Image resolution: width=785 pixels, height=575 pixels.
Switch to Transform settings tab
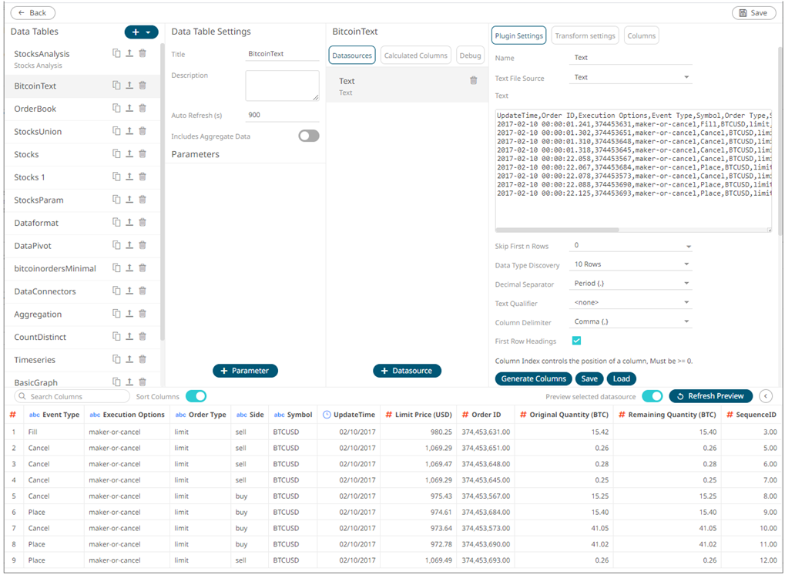(x=585, y=35)
